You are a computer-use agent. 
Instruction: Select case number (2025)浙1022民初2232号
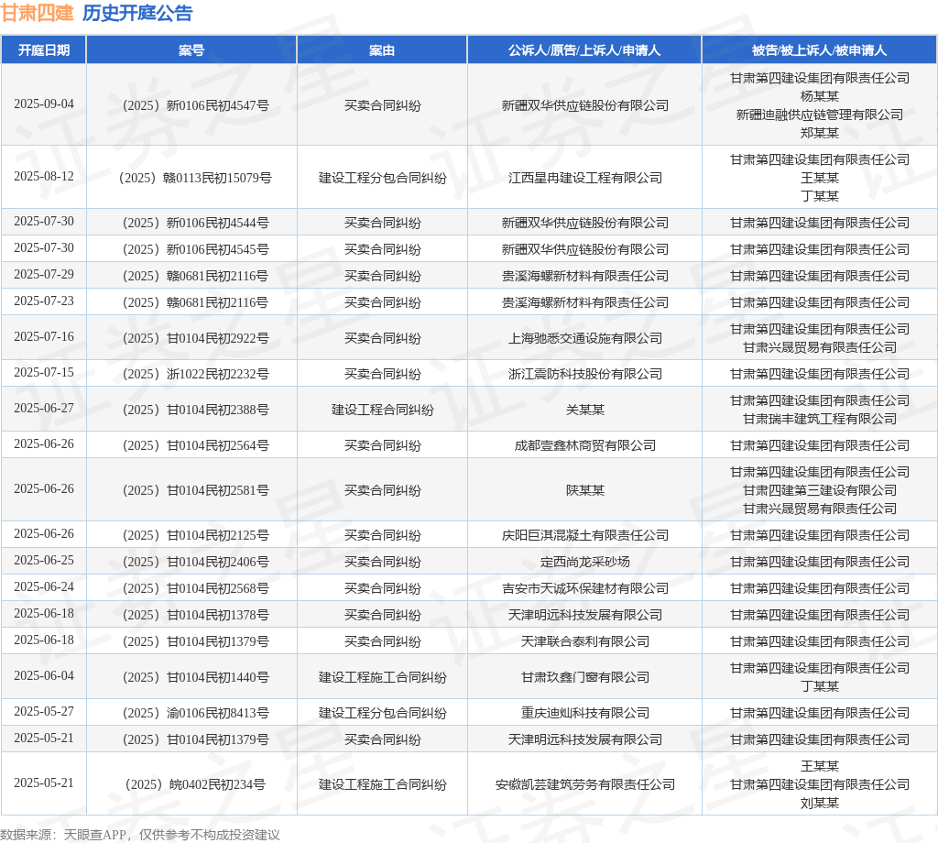196,375
